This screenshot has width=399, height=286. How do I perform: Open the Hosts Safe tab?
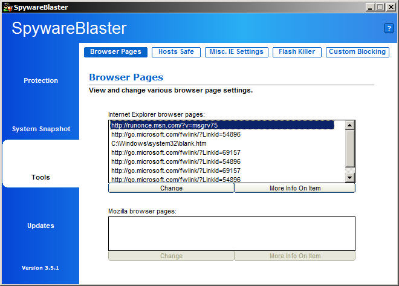[x=176, y=52]
